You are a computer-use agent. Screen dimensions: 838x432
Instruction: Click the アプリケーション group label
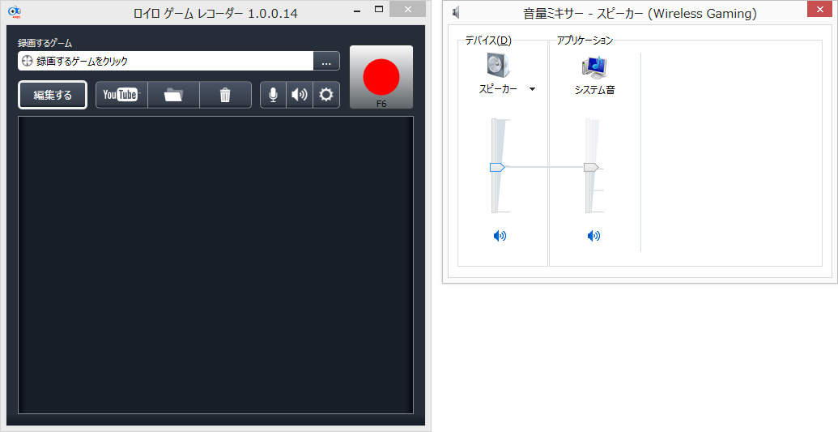(x=585, y=41)
